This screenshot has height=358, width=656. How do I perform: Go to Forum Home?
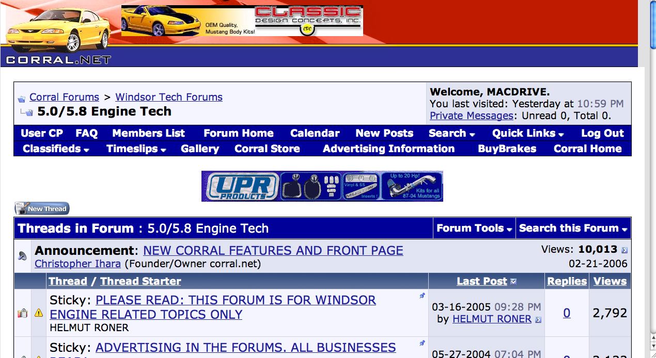(239, 133)
